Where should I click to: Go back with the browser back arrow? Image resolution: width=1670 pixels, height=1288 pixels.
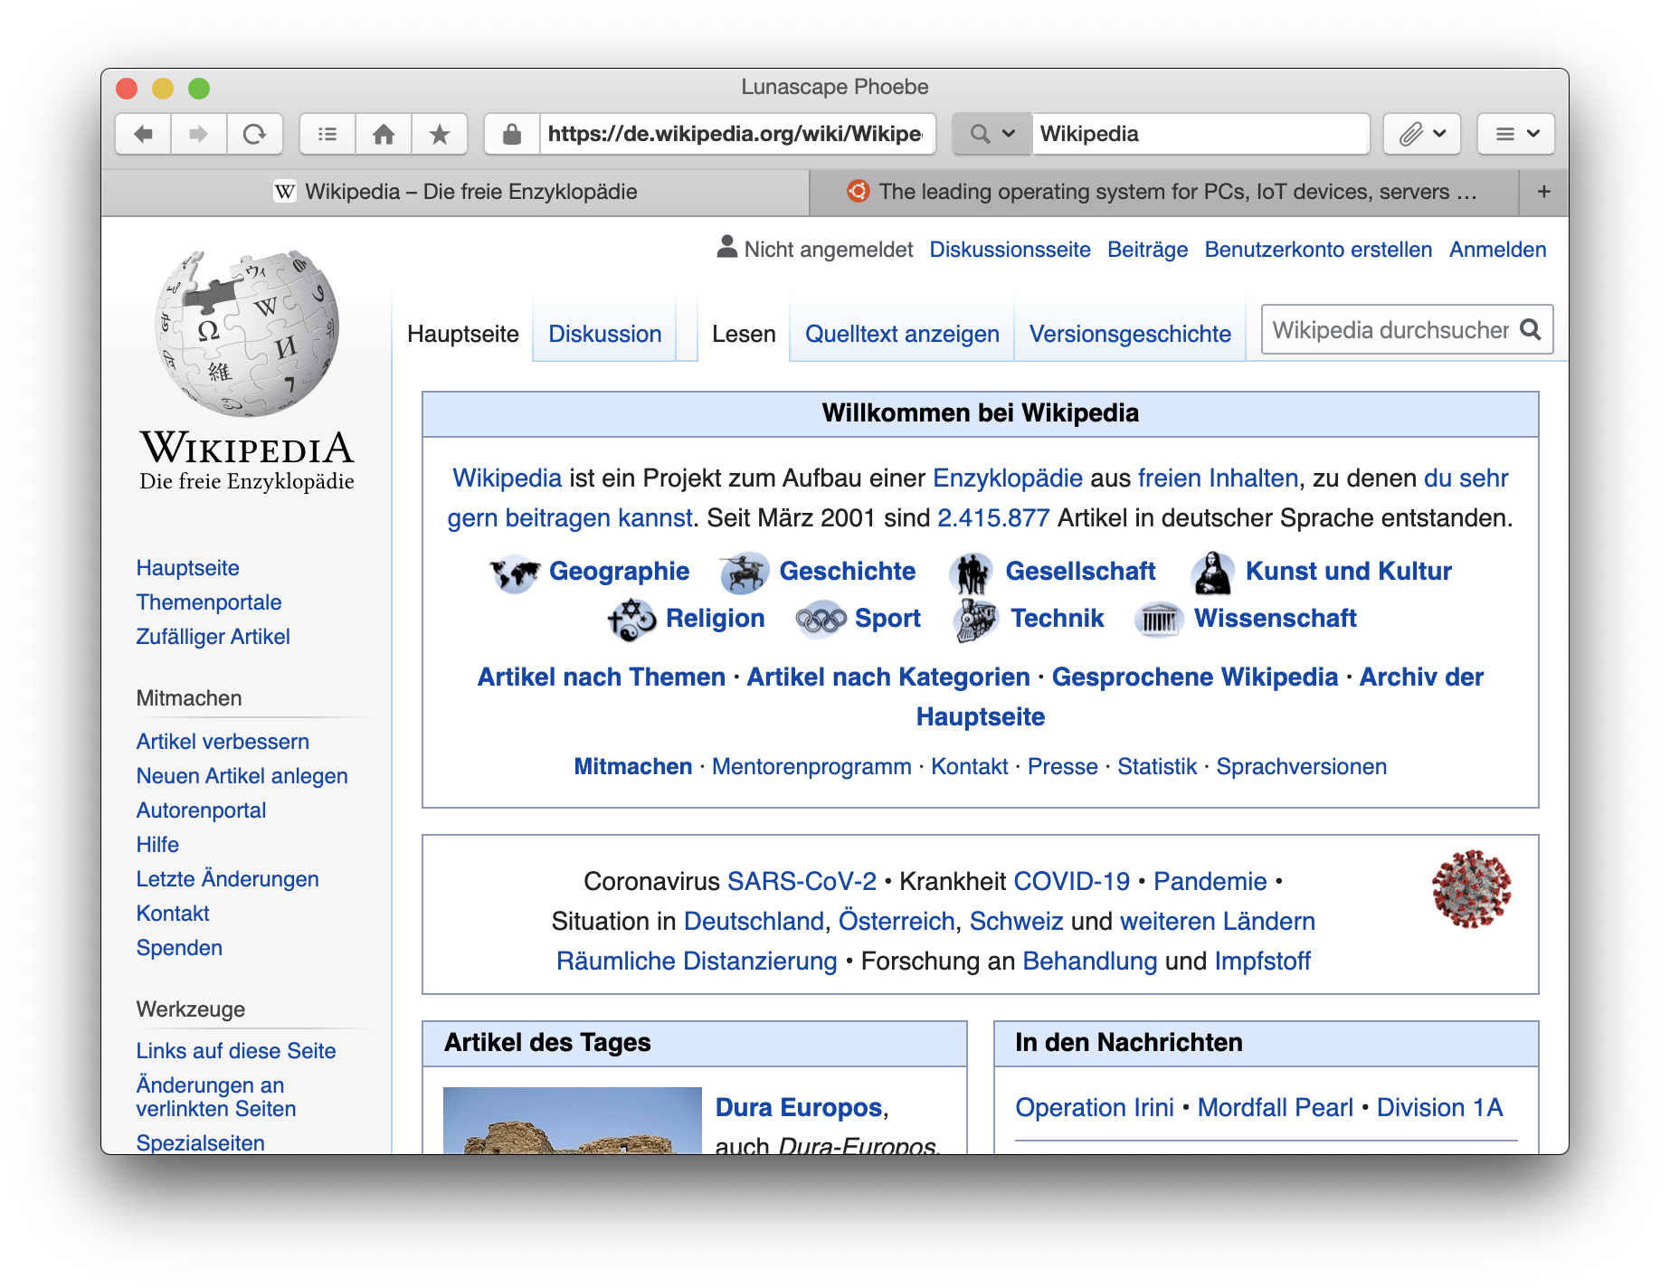(x=143, y=134)
